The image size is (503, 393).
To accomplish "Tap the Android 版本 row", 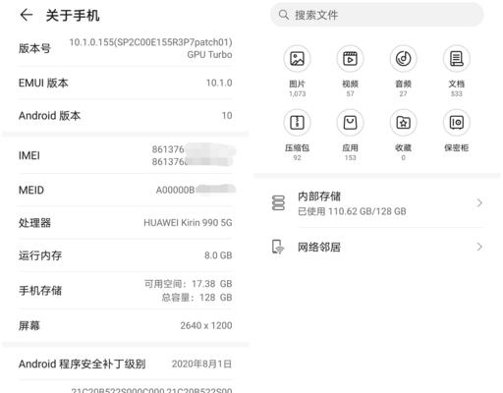I will pos(126,116).
